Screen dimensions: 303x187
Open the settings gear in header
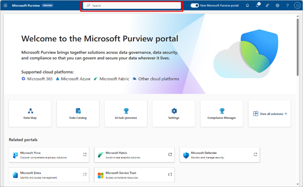tap(277, 6)
